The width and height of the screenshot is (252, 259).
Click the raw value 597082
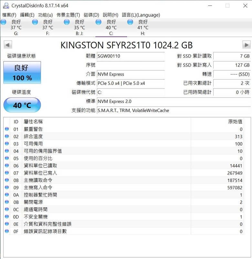coord(235,188)
